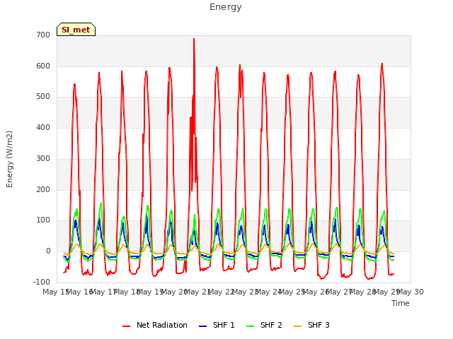The width and height of the screenshot is (453, 339).
Task: Click the 400 y-axis tick label
Action: [43, 127]
